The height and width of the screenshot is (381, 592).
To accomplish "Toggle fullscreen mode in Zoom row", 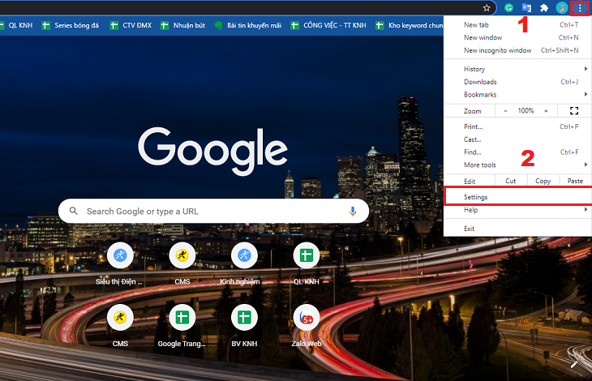I will (574, 110).
